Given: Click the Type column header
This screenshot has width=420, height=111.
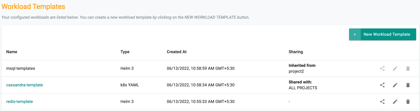Looking at the screenshot, I should pos(125,52).
